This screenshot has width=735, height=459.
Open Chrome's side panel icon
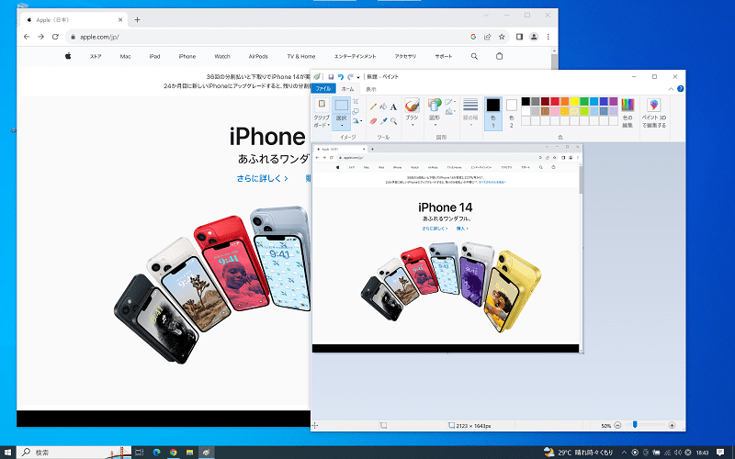coord(519,37)
